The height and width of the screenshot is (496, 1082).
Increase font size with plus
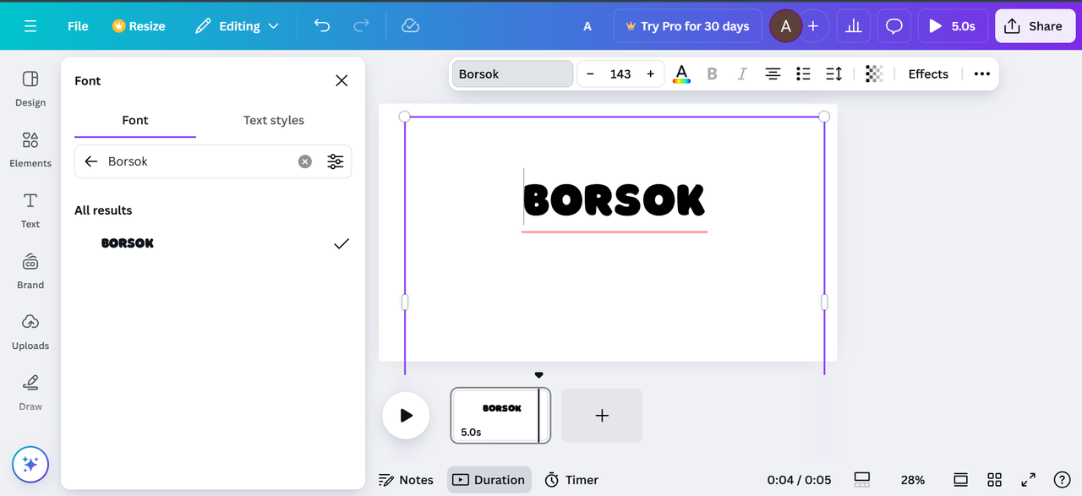click(x=650, y=74)
